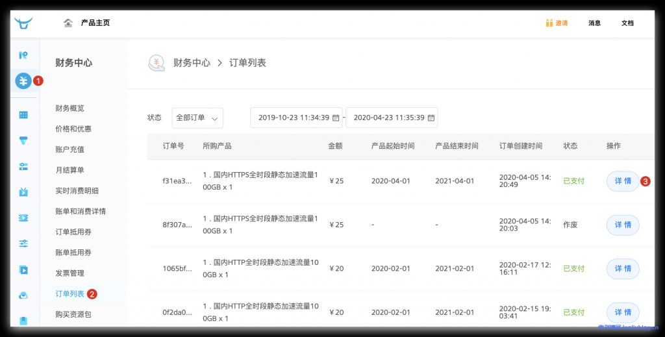
Task: Click 详情 button for voided order 8f307a
Action: (622, 225)
